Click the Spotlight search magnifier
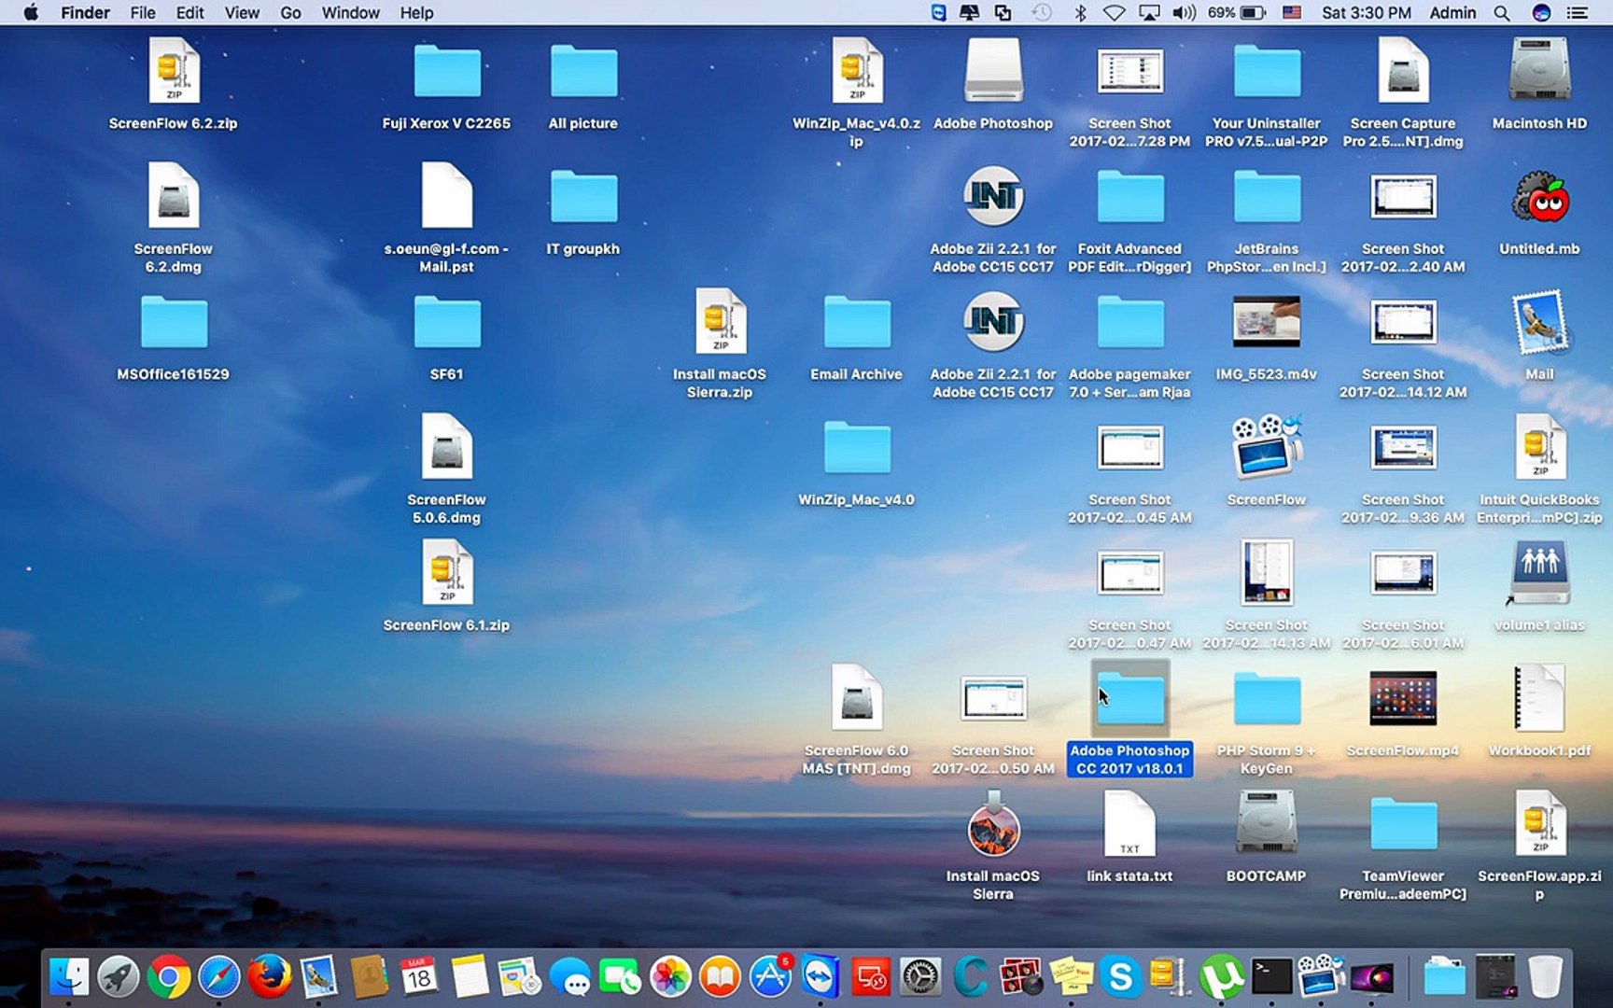Viewport: 1613px width, 1008px height. (x=1501, y=13)
